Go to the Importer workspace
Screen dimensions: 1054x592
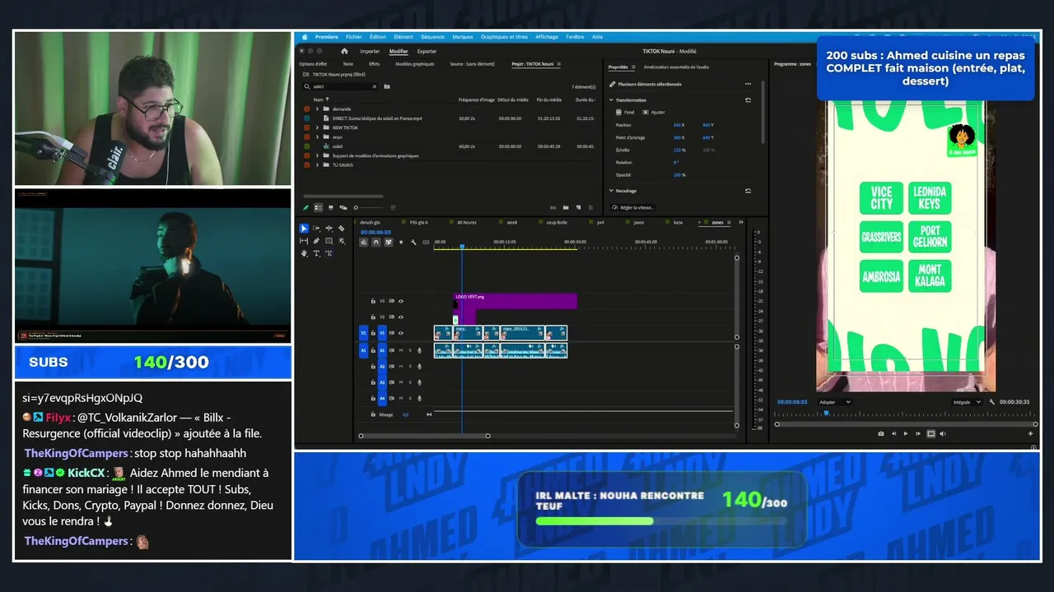pyautogui.click(x=370, y=51)
